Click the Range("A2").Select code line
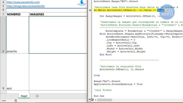The width and height of the screenshot is (183, 103). pyautogui.click(x=107, y=81)
